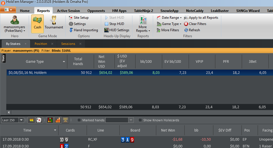The image size is (273, 148).
Task: Open the orange application menu button
Action: [8, 10]
